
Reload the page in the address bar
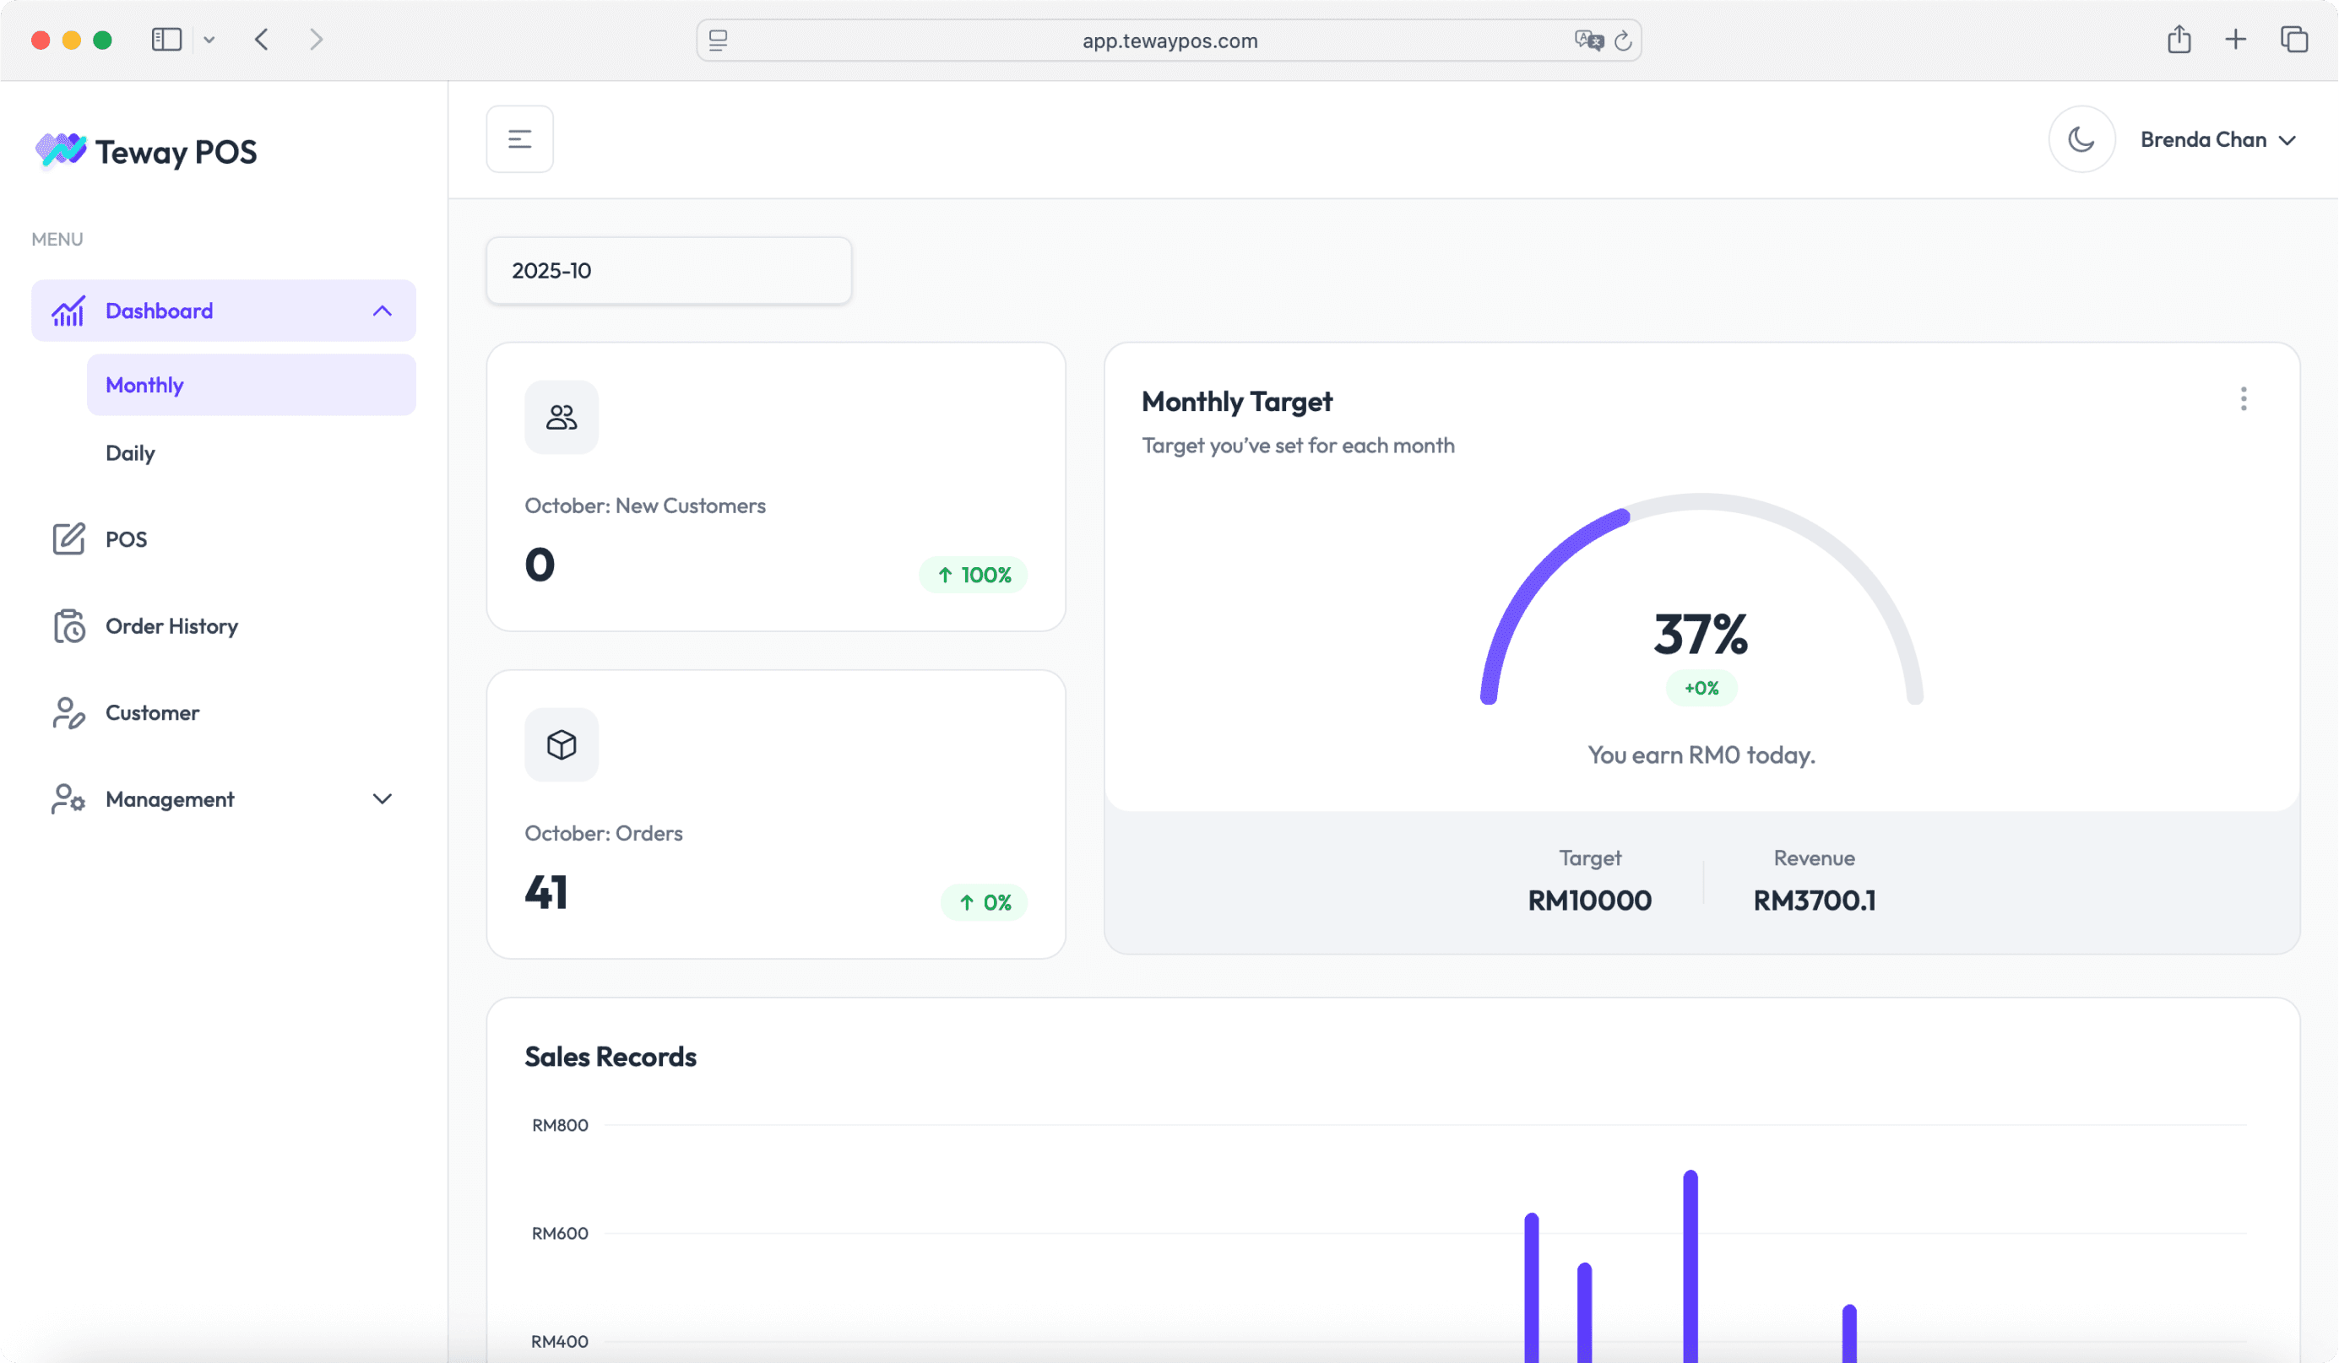[x=1622, y=41]
